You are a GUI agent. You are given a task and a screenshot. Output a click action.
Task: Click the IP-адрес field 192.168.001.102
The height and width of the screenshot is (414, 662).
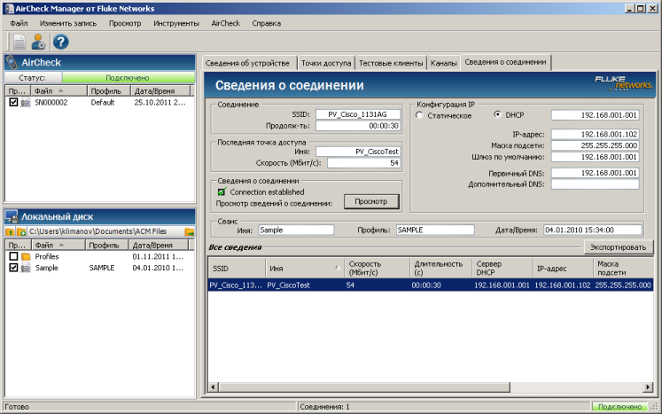[x=595, y=135]
